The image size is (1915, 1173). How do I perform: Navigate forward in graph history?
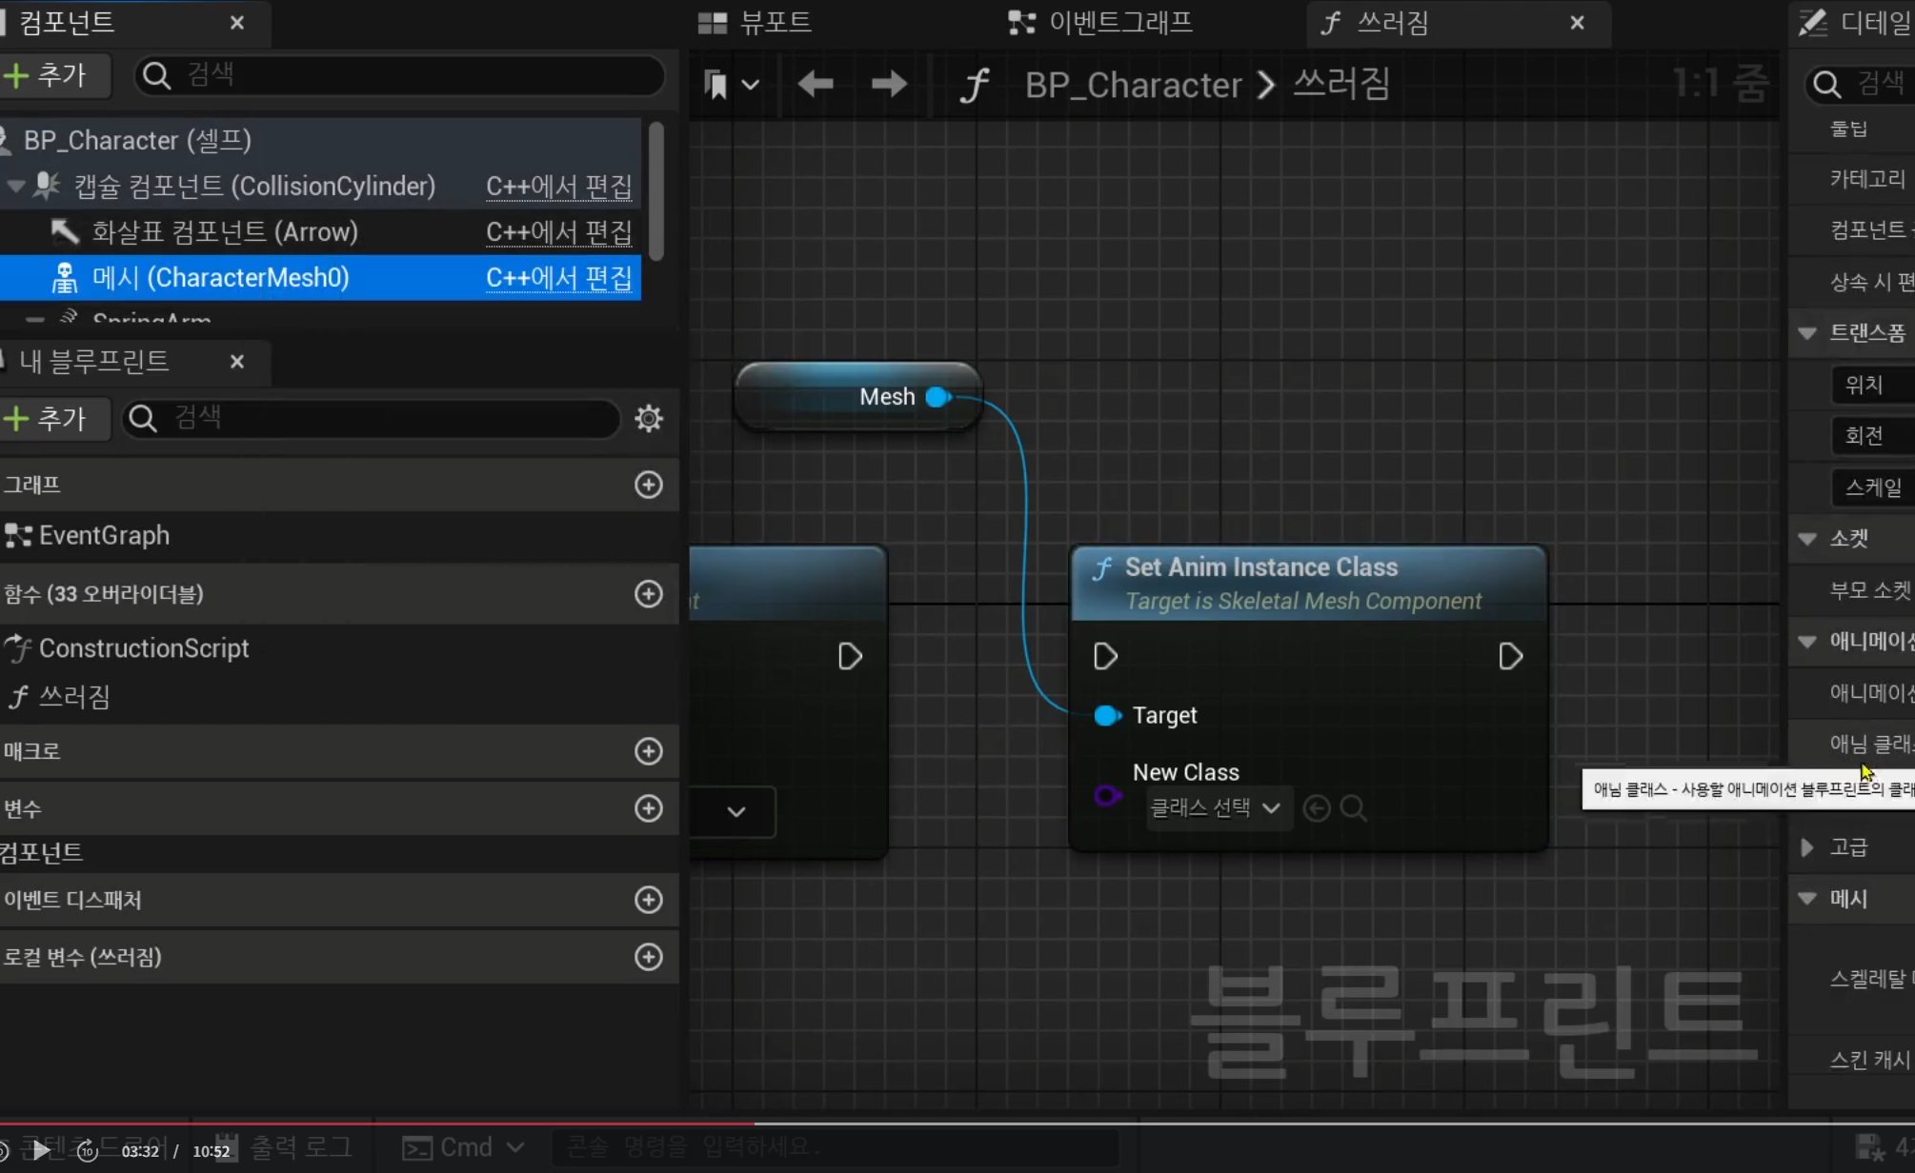click(889, 85)
